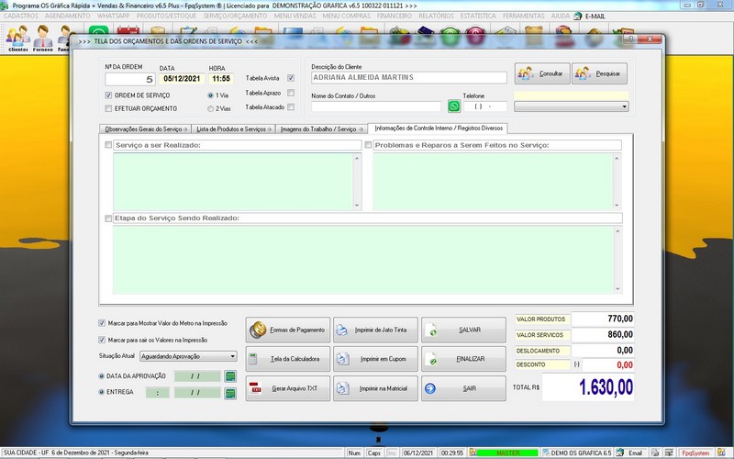Tick Problemas e Reparos a Serem Feitos checkbox
Viewport: 734px width, 459px height.
[368, 145]
